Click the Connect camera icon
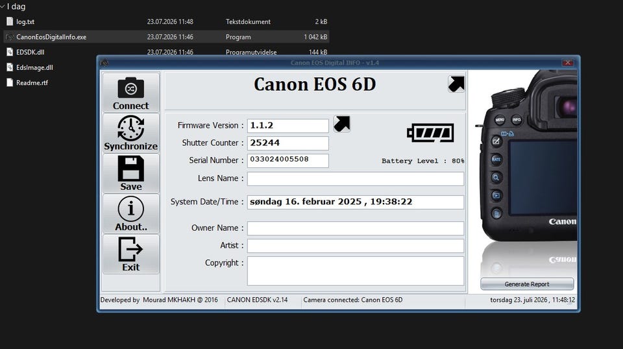This screenshot has width=623, height=349. coord(130,88)
